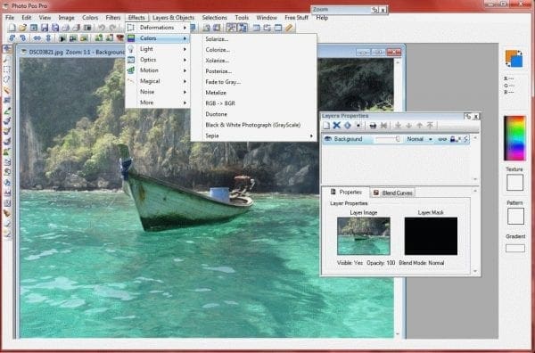Toggle Background layer visibility eye

coord(328,139)
